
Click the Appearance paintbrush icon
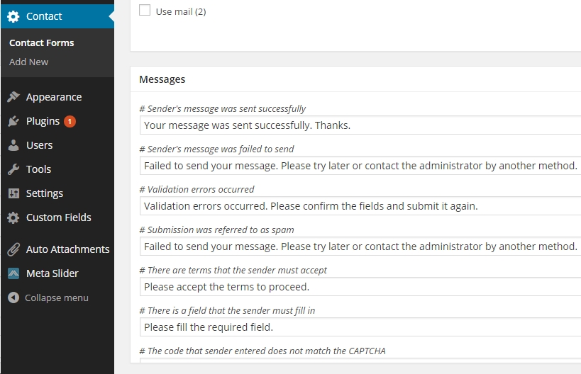13,97
